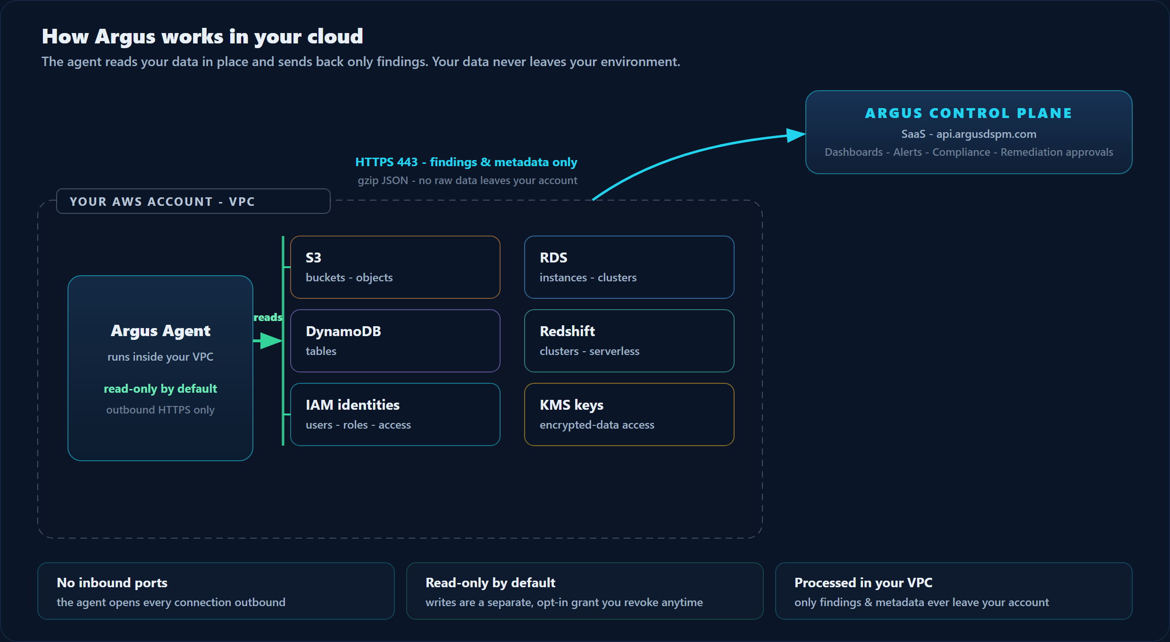Select the DynamoDB tables card
The width and height of the screenshot is (1170, 642).
[395, 341]
